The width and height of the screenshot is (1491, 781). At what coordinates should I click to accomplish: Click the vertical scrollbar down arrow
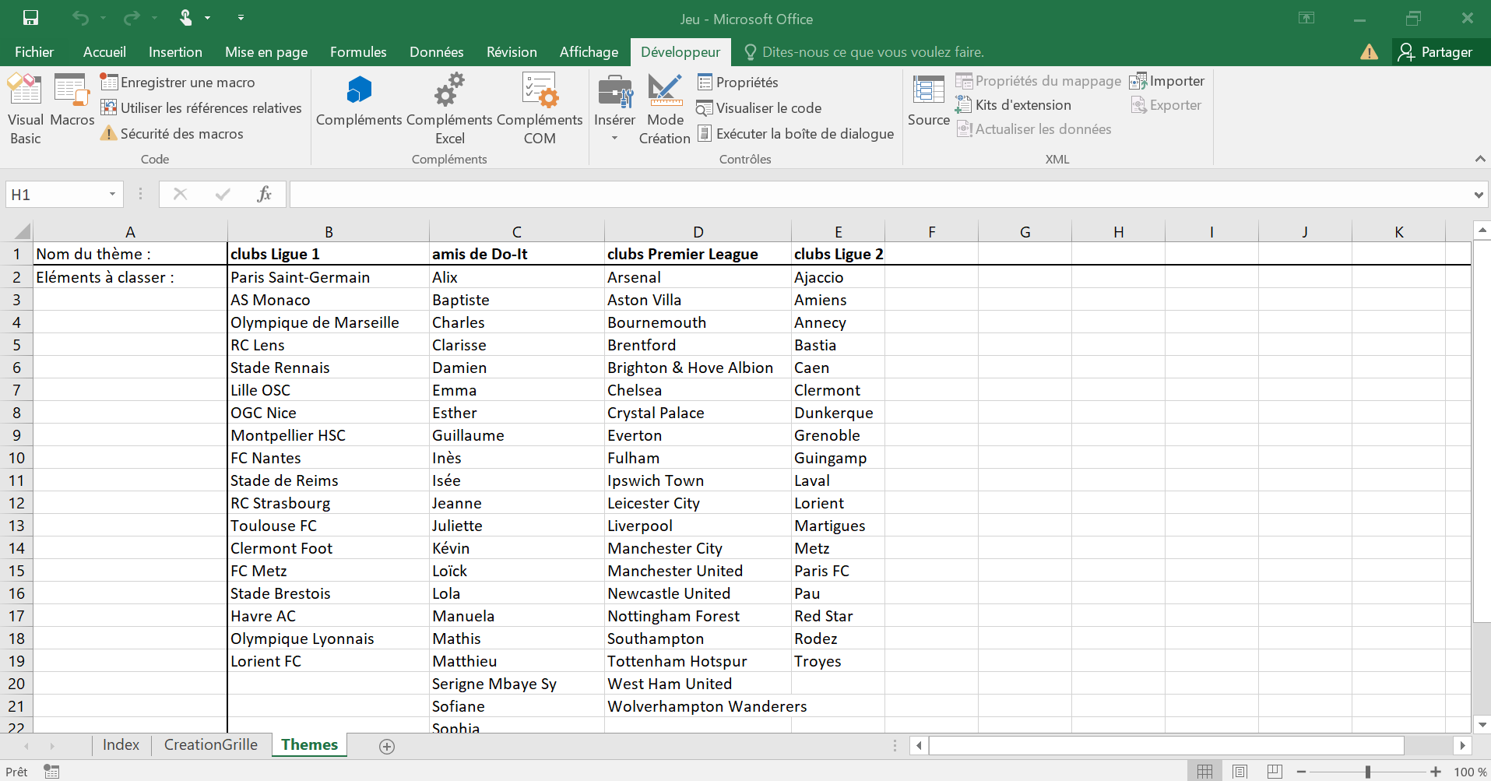(x=1482, y=724)
